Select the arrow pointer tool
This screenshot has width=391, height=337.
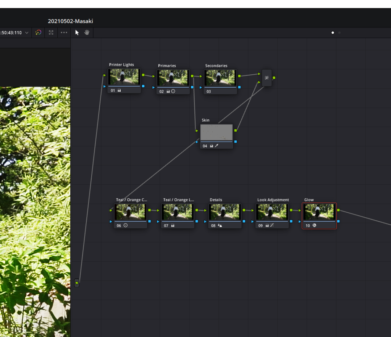[x=77, y=33]
